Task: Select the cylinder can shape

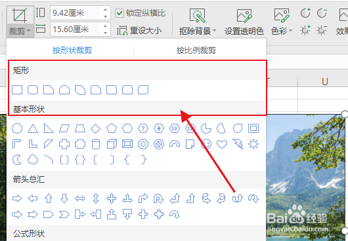Action: [96, 144]
